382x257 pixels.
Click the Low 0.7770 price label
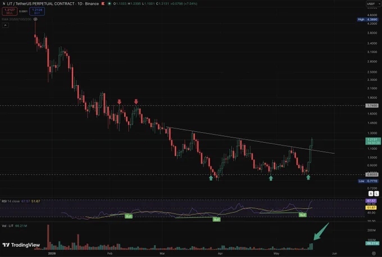[369, 181]
